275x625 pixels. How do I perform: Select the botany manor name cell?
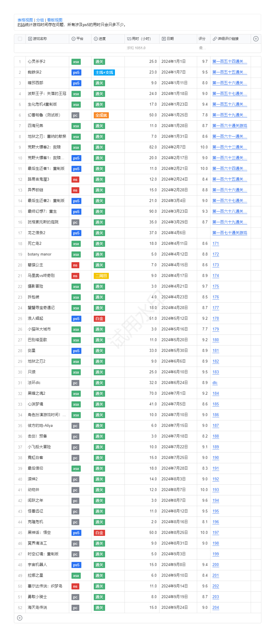47,254
